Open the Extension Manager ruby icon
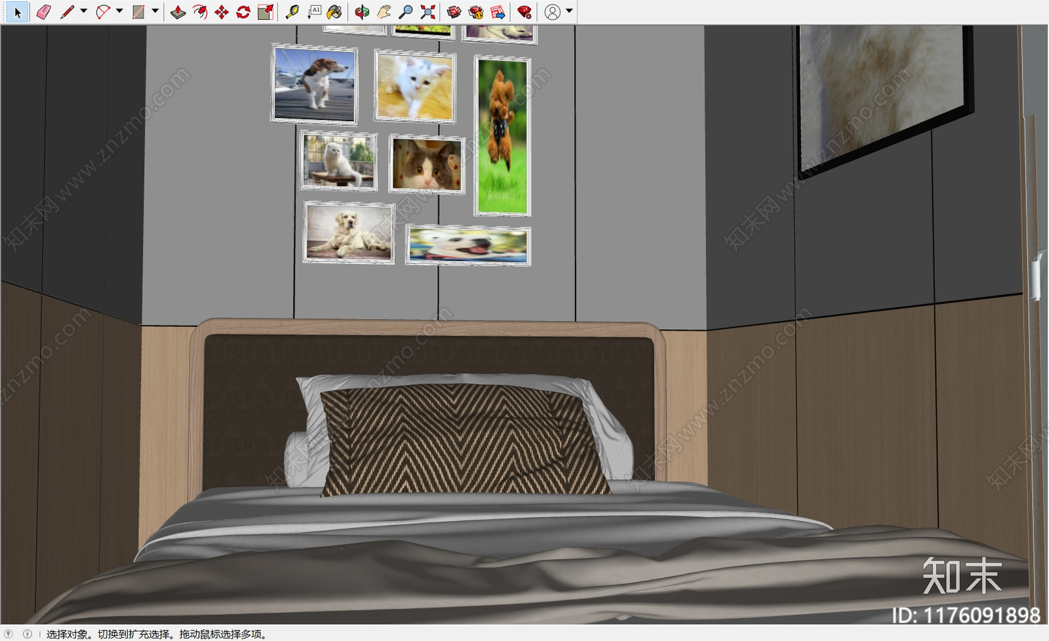The image size is (1049, 641). pos(524,12)
